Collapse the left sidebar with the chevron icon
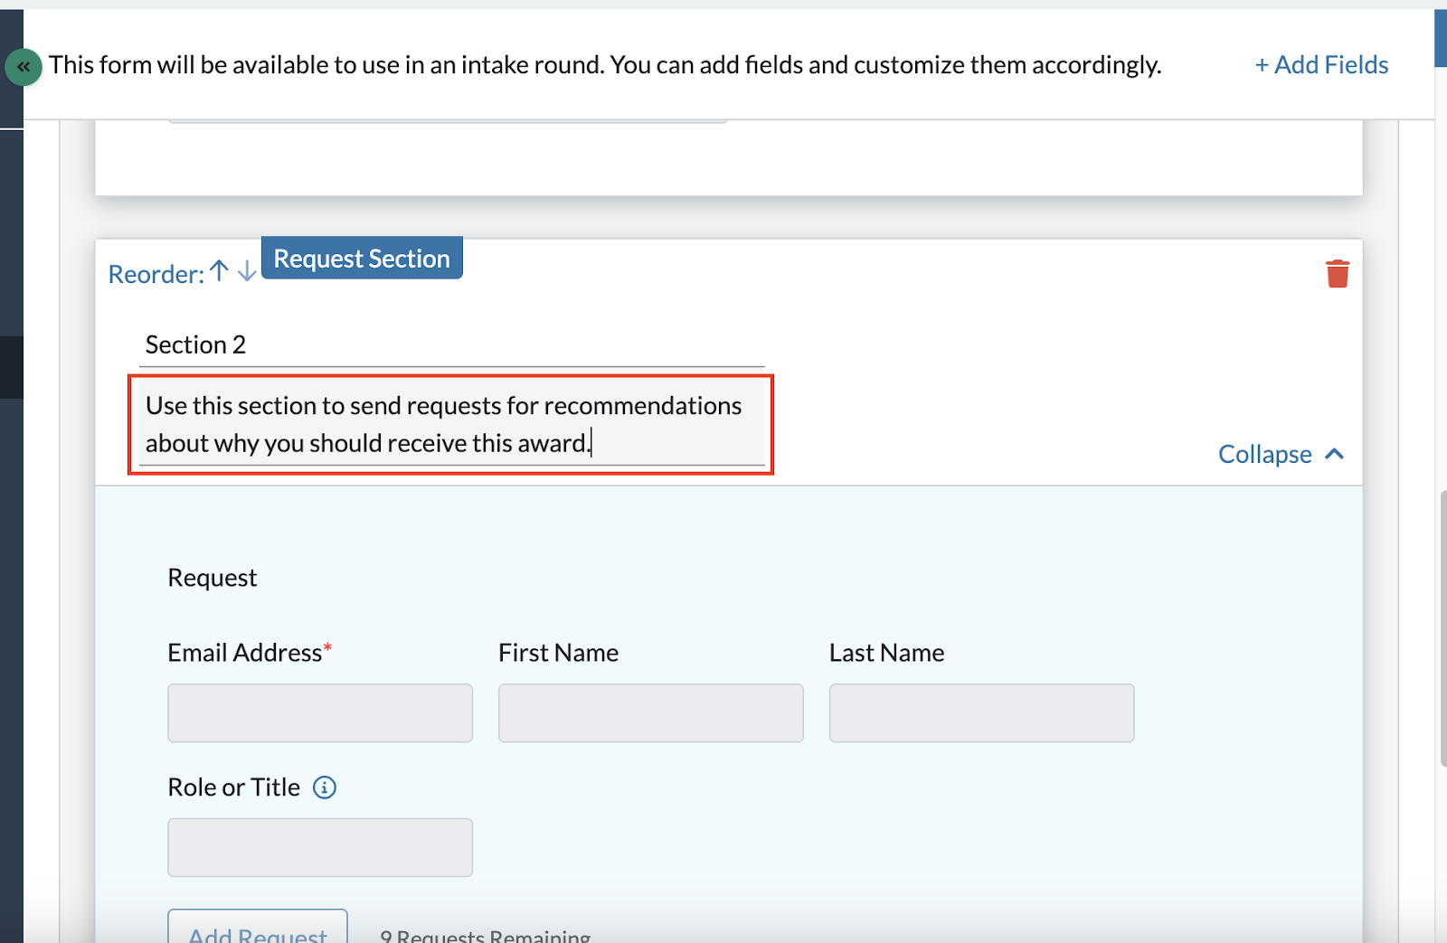Screen dimensions: 1447x943 [x=24, y=67]
